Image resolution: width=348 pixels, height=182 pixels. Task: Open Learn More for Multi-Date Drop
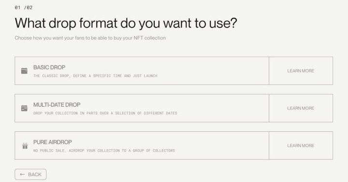(x=301, y=108)
